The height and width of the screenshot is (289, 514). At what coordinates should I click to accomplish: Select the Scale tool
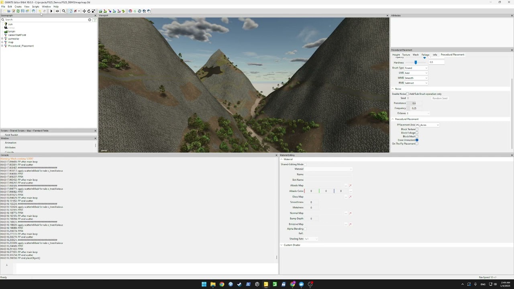[94, 11]
